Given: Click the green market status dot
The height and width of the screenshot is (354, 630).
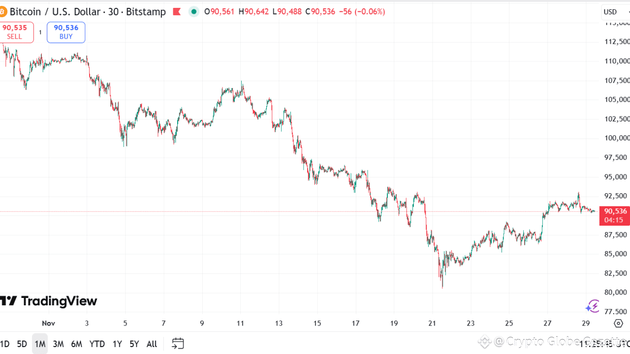Looking at the screenshot, I should [194, 12].
